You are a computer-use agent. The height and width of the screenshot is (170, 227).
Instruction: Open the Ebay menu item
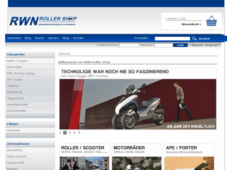pyautogui.click(x=66, y=38)
